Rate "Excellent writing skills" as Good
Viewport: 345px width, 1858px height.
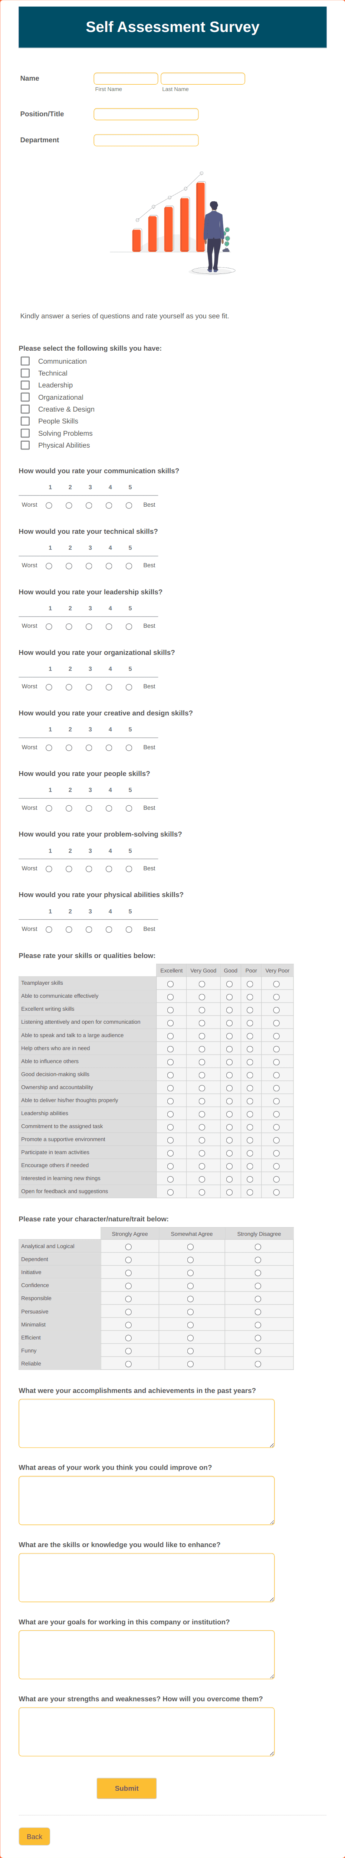click(x=230, y=1009)
